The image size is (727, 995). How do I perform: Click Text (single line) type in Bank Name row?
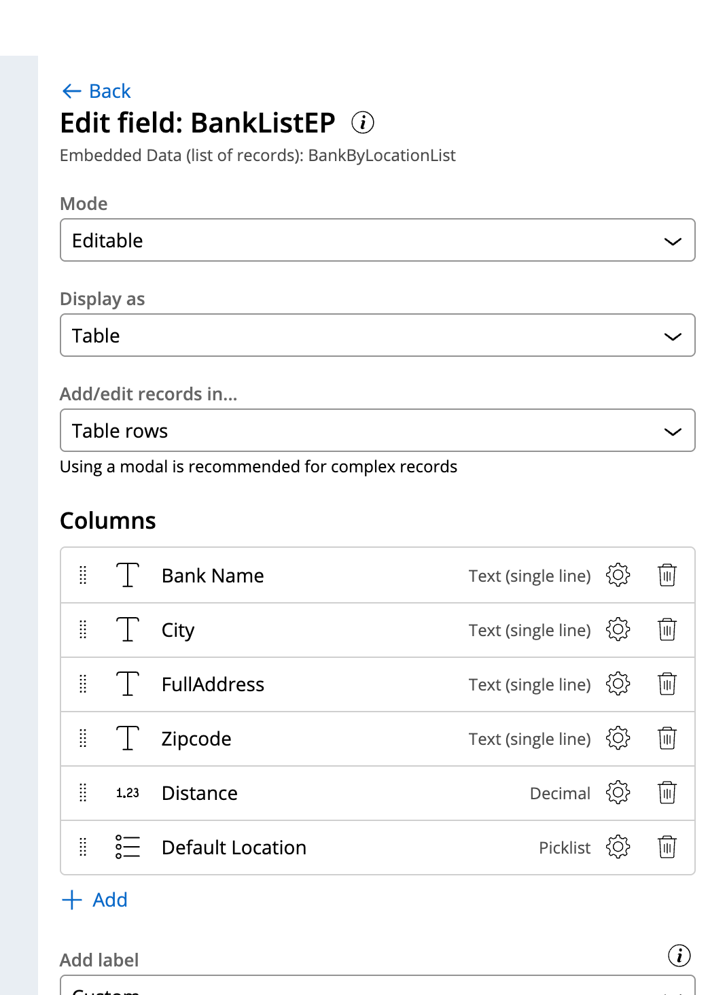529,576
